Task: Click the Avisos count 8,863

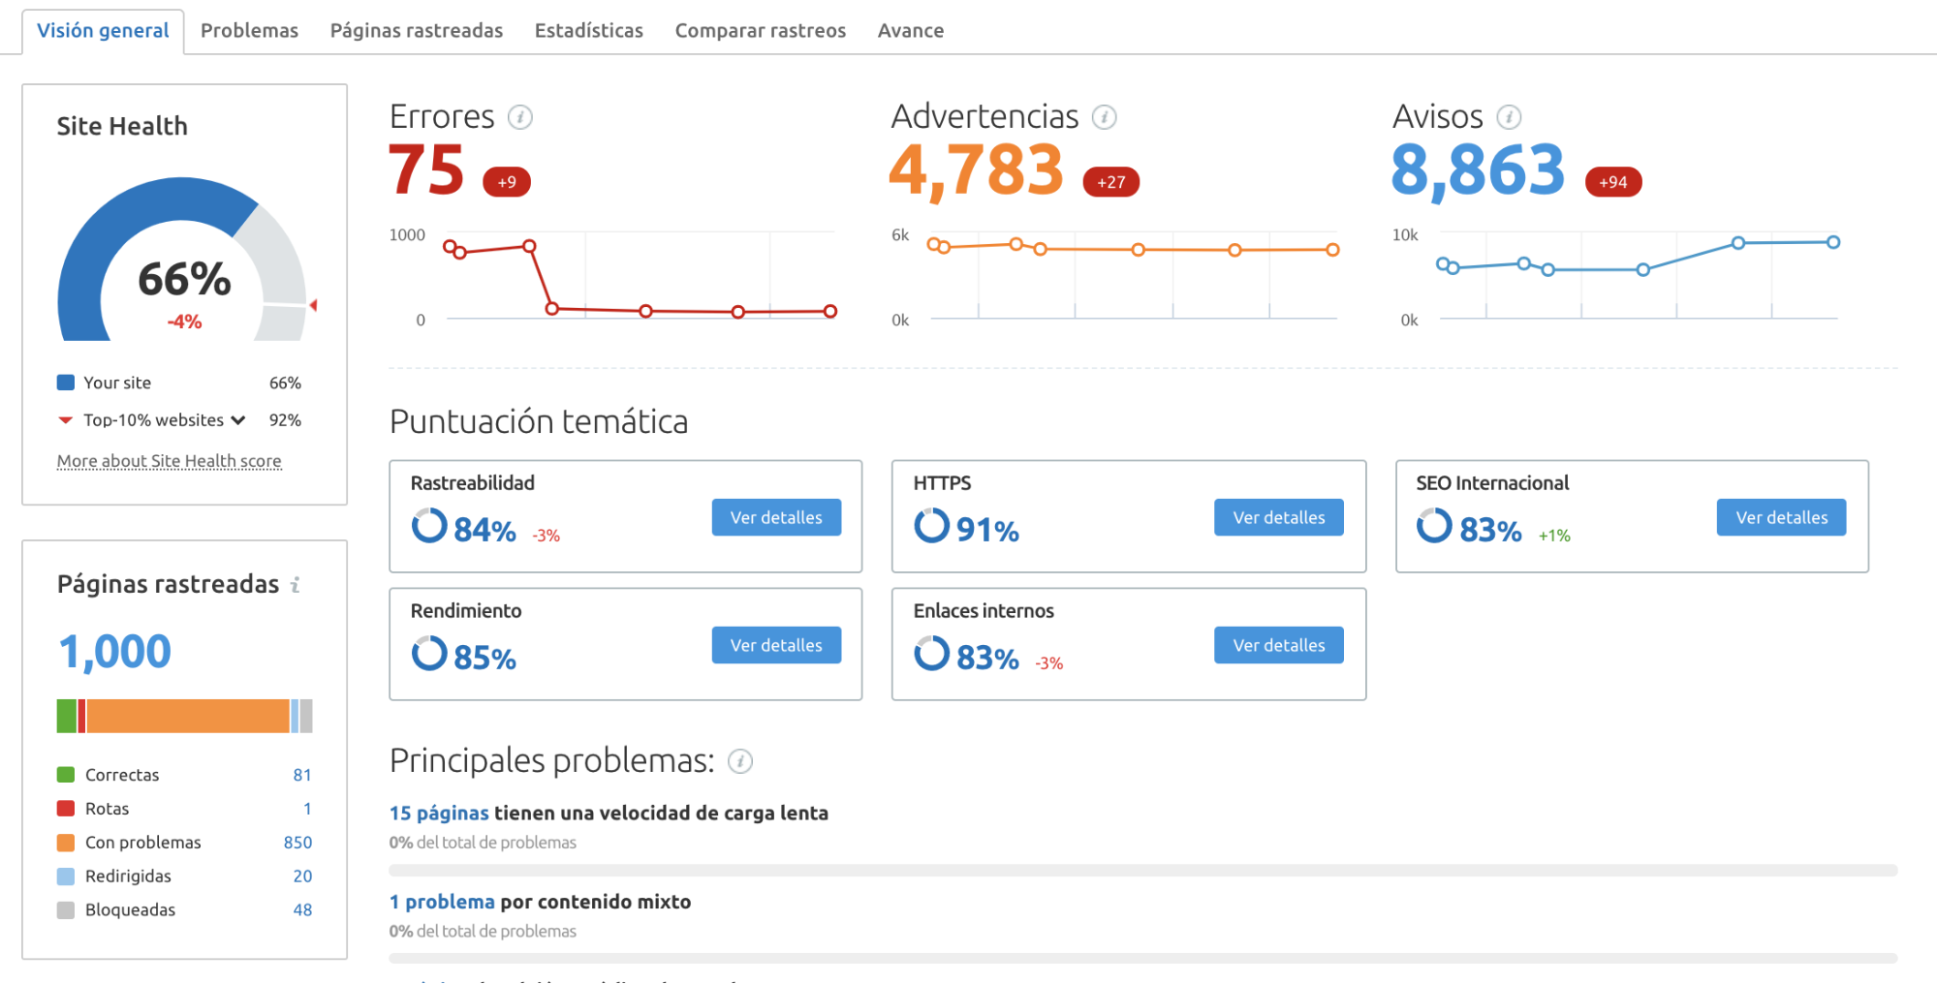Action: point(1478,171)
